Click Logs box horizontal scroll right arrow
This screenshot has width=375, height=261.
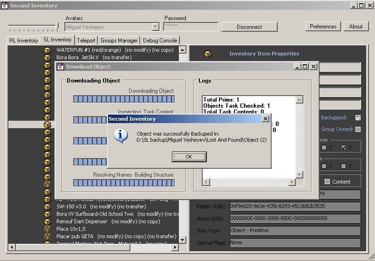pos(292,182)
